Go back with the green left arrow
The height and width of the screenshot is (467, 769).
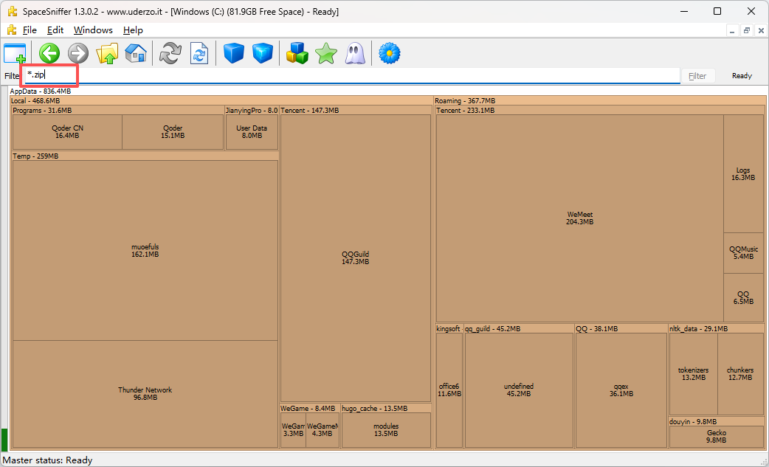point(49,53)
